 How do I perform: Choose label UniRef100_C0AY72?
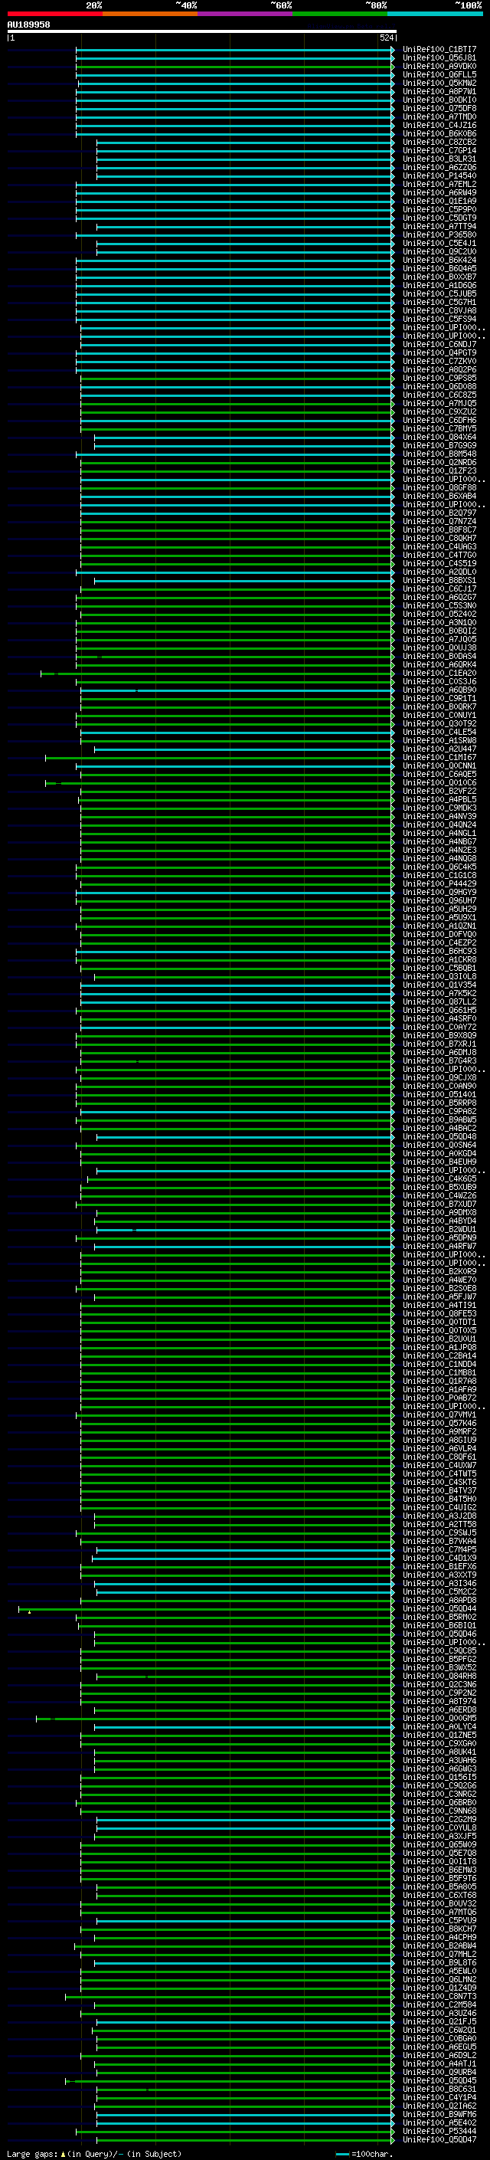coord(439,1028)
